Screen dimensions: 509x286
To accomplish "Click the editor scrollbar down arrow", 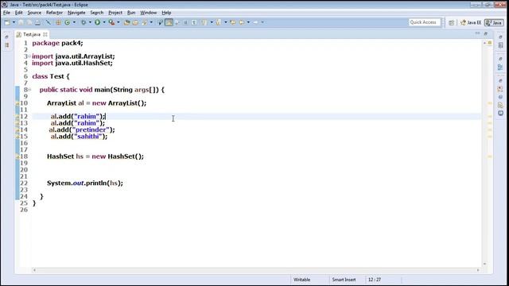I will (x=484, y=264).
